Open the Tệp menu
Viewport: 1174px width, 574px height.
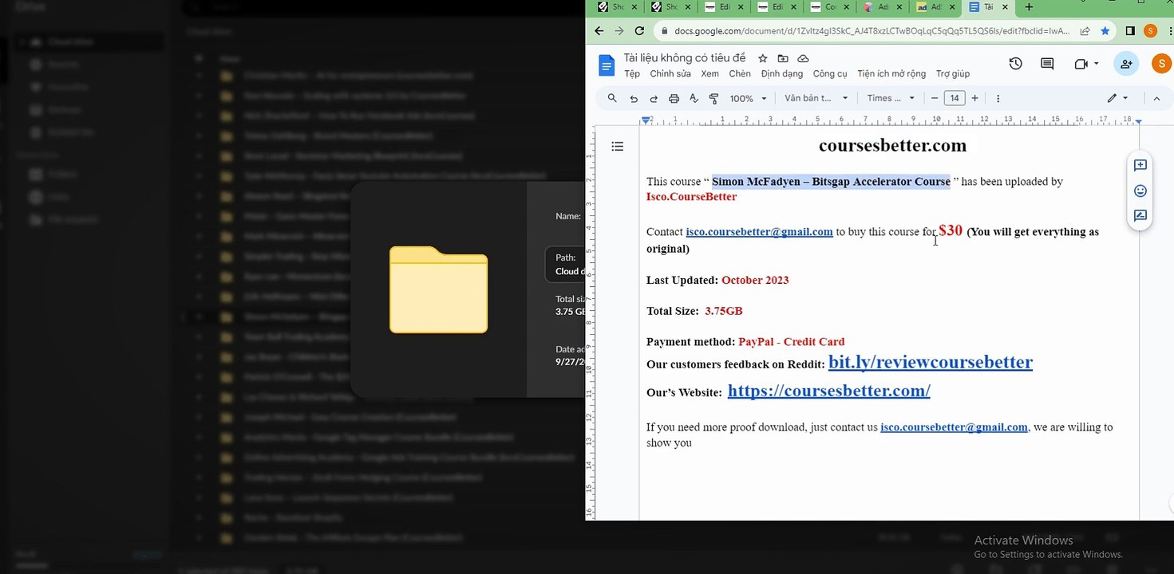pos(632,73)
